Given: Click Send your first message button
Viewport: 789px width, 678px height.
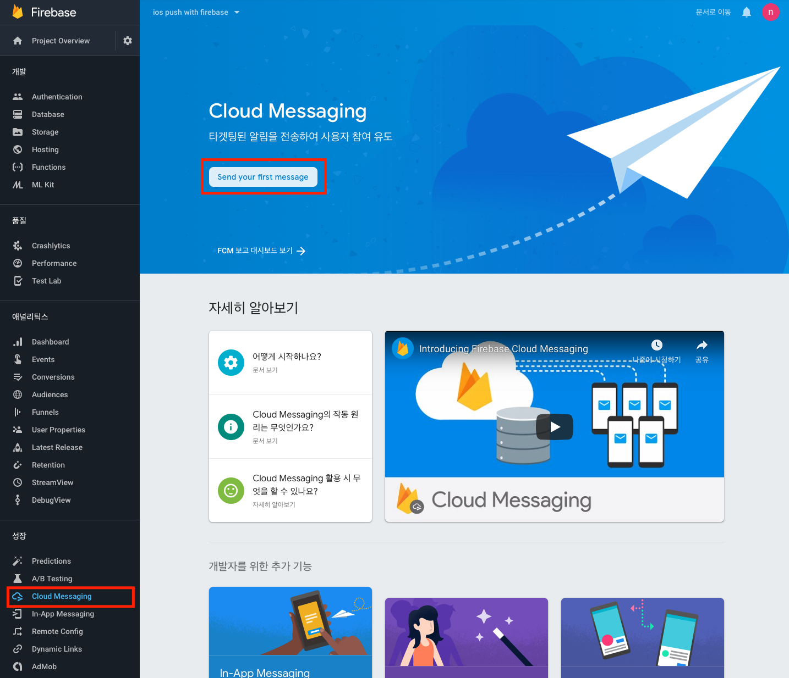Looking at the screenshot, I should point(263,177).
